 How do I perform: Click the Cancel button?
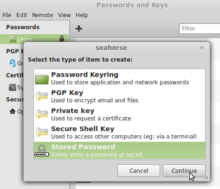tap(139, 170)
